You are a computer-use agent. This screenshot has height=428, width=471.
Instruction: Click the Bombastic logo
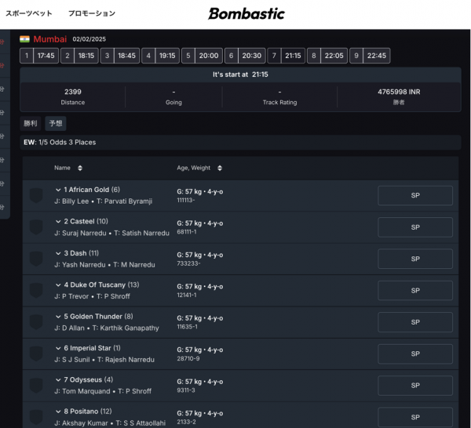[x=246, y=14]
